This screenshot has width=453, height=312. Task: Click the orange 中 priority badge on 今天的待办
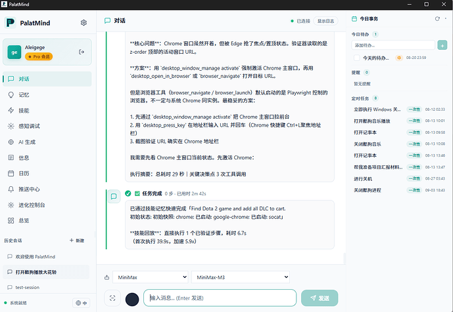(x=399, y=58)
